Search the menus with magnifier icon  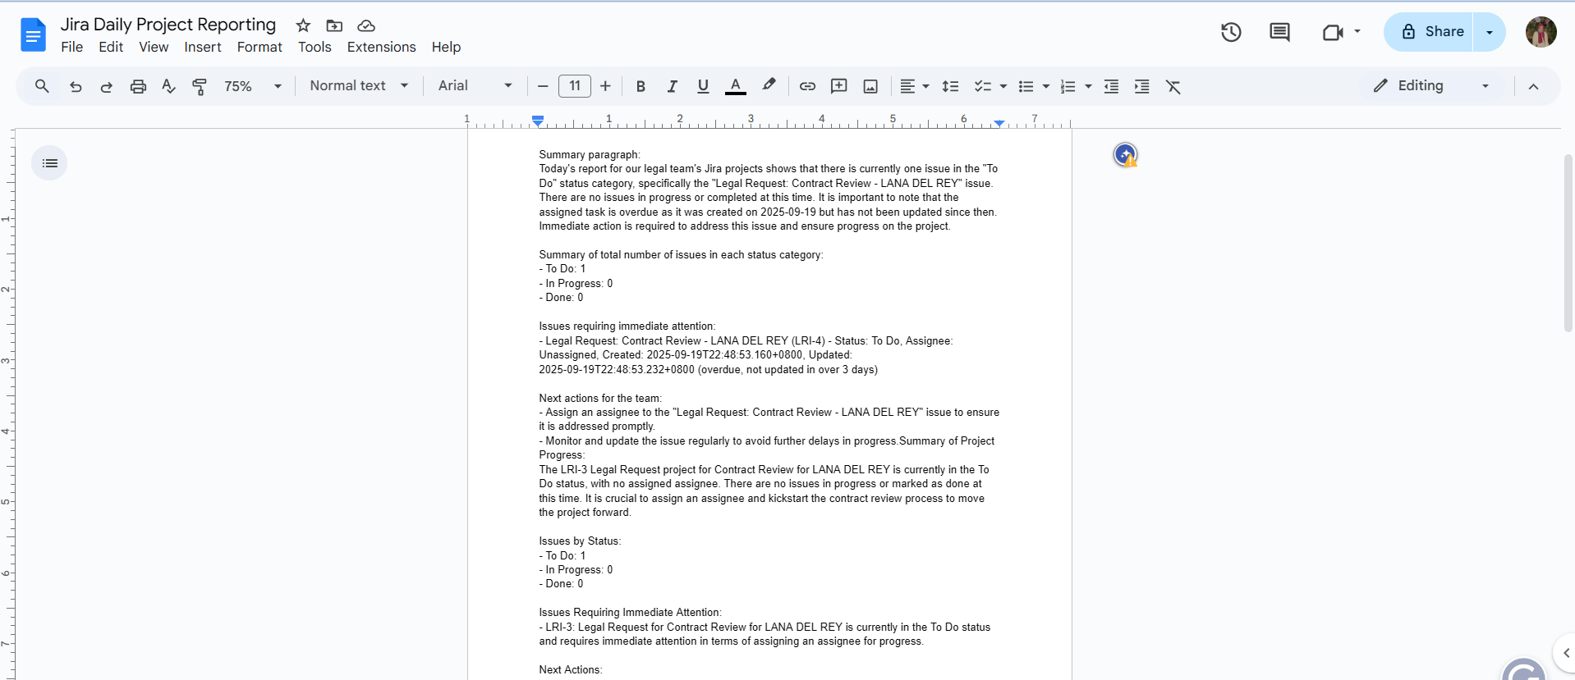pyautogui.click(x=42, y=86)
